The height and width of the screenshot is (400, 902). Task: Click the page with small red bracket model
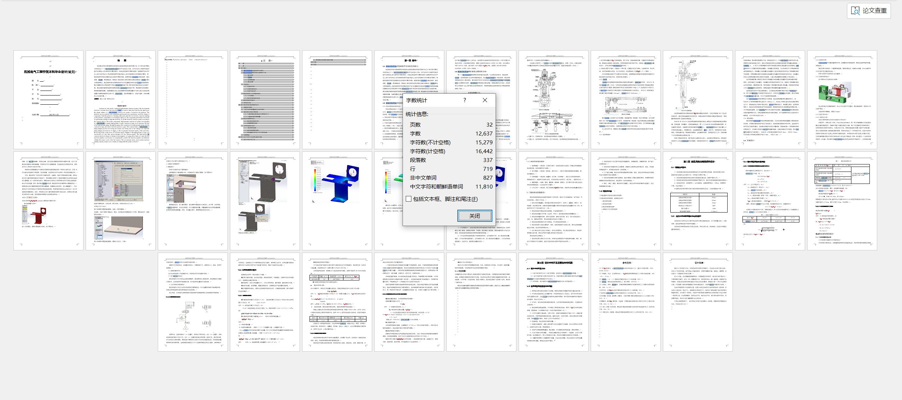[x=48, y=201]
